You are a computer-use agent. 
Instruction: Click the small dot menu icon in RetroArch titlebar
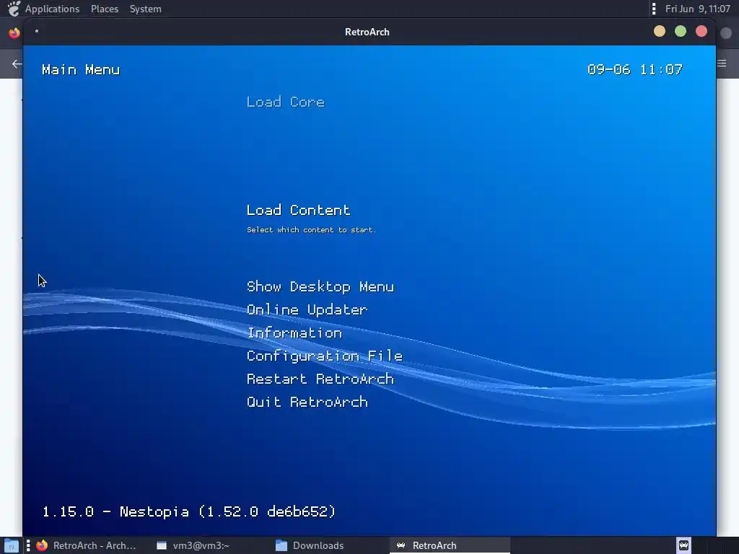click(x=37, y=31)
